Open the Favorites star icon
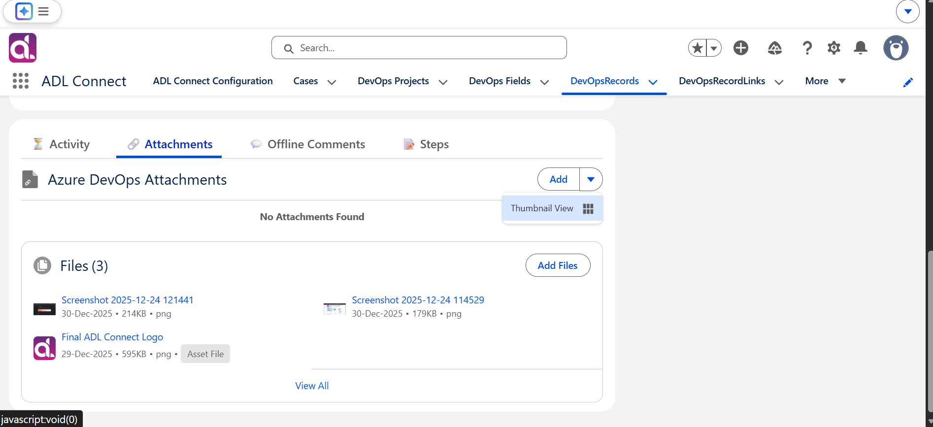This screenshot has height=427, width=933. (x=697, y=48)
